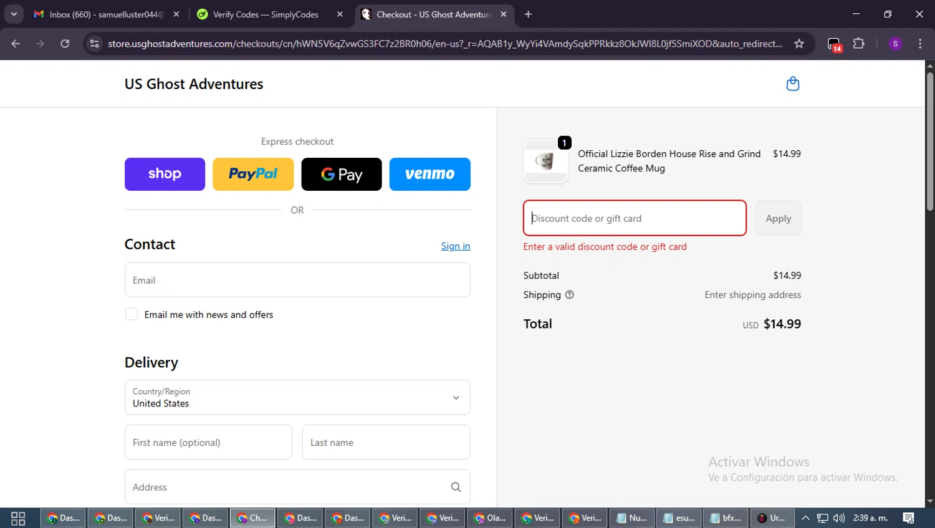Close the Checkout US Ghost Adventures tab
The height and width of the screenshot is (528, 935).
coord(504,14)
